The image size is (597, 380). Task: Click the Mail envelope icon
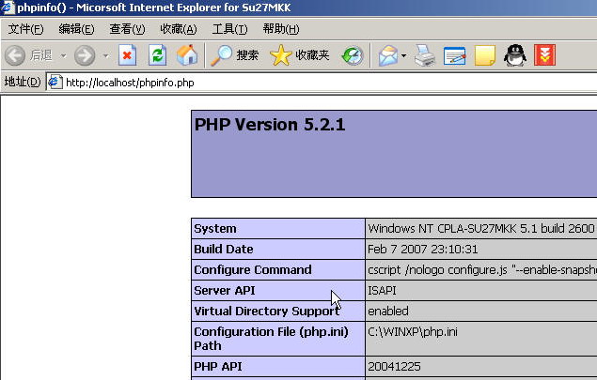388,55
